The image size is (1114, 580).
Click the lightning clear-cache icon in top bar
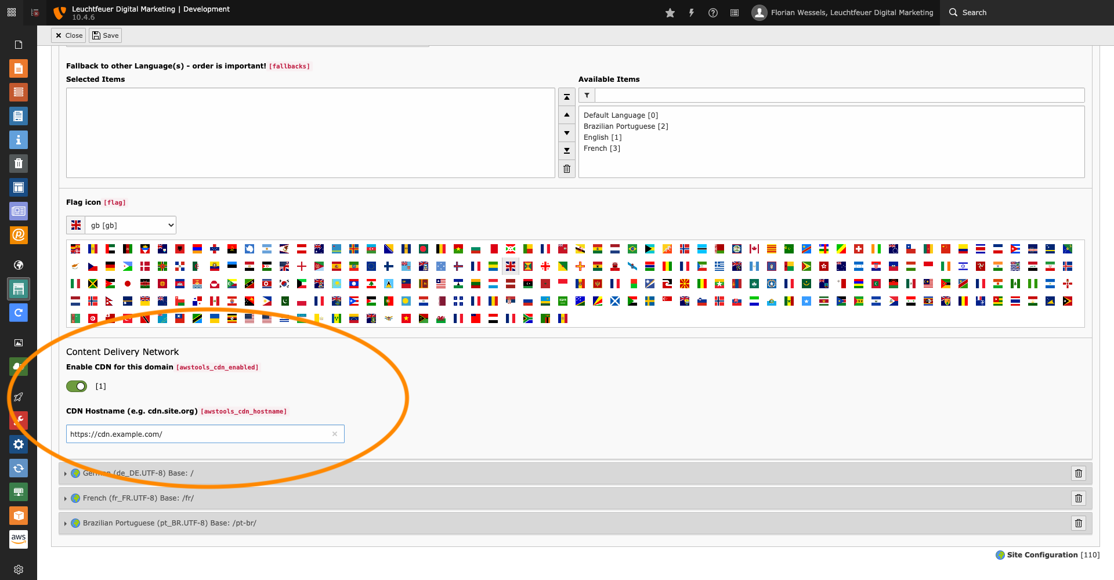[692, 12]
